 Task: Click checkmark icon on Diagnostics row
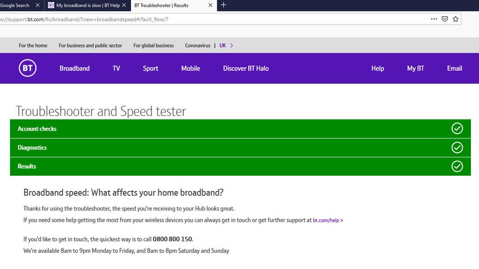pos(457,147)
